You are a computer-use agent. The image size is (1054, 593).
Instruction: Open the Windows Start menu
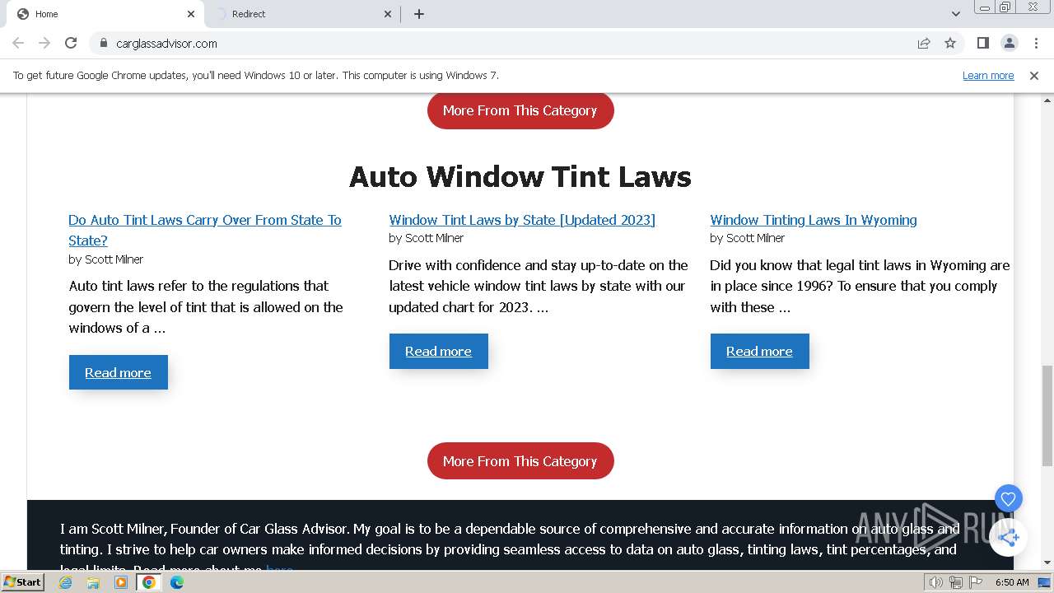tap(22, 581)
